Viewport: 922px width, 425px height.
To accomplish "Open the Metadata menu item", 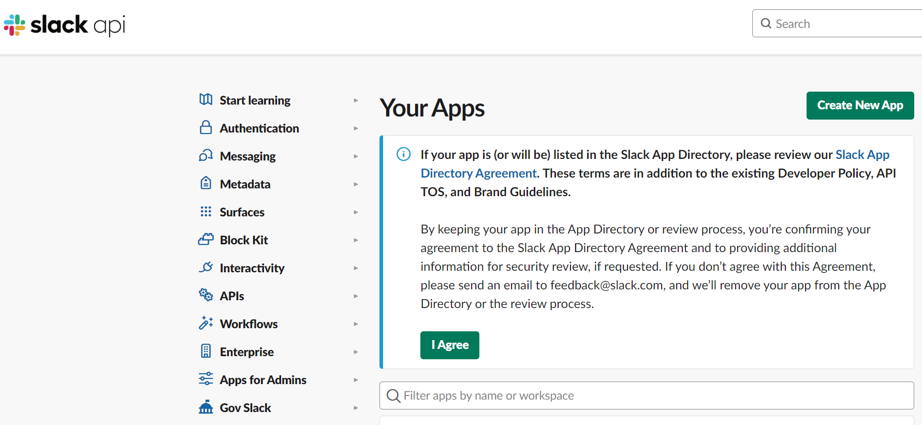I will coord(245,184).
